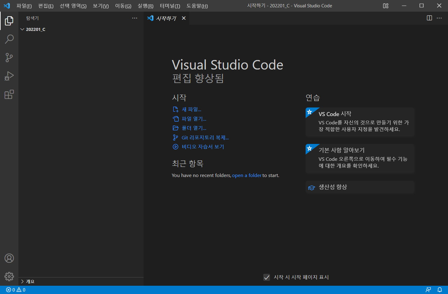This screenshot has width=448, height=294.
Task: Open the 생산성 향상 walkthrough card
Action: 360,187
